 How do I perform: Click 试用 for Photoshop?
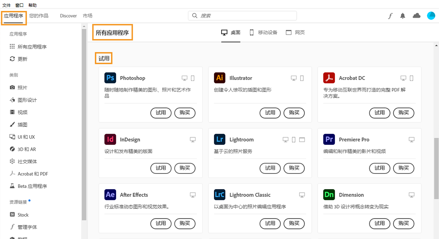point(161,113)
